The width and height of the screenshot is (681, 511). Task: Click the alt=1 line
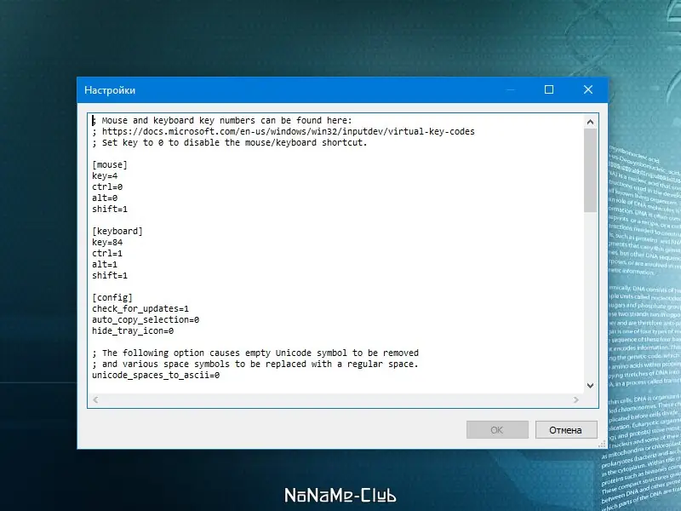tap(105, 264)
